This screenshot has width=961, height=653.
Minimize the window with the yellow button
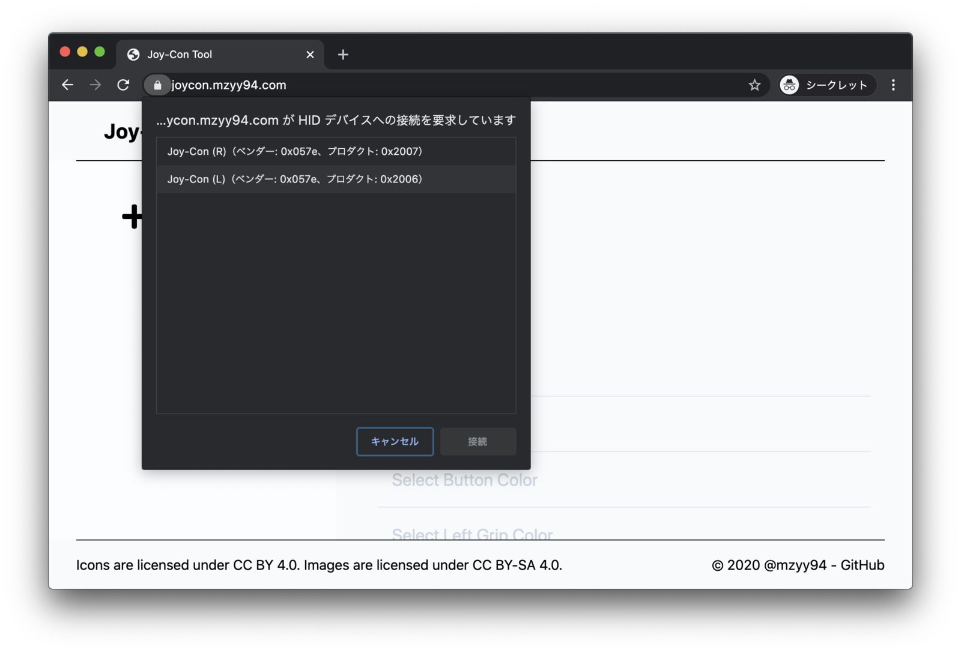[x=82, y=52]
